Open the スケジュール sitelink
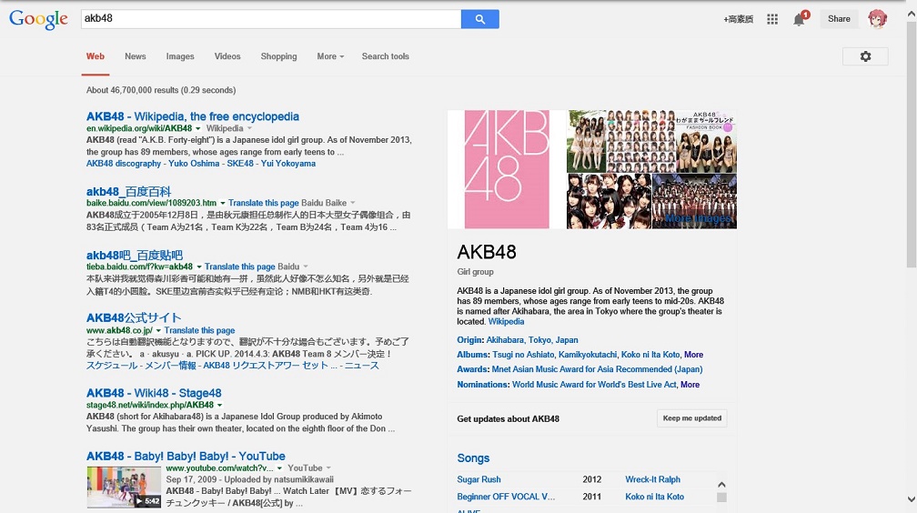The width and height of the screenshot is (917, 513). (x=112, y=366)
